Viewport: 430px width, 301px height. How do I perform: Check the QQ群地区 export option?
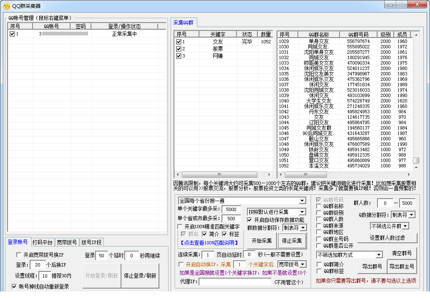[319, 232]
